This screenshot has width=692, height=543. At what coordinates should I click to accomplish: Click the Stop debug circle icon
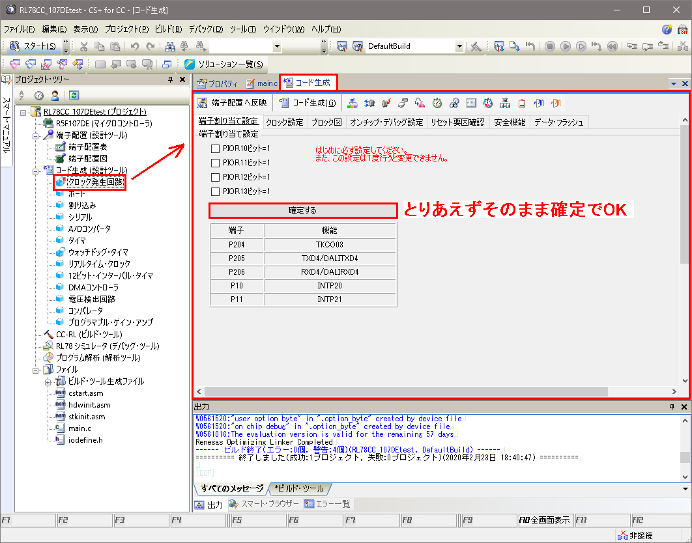[x=550, y=46]
